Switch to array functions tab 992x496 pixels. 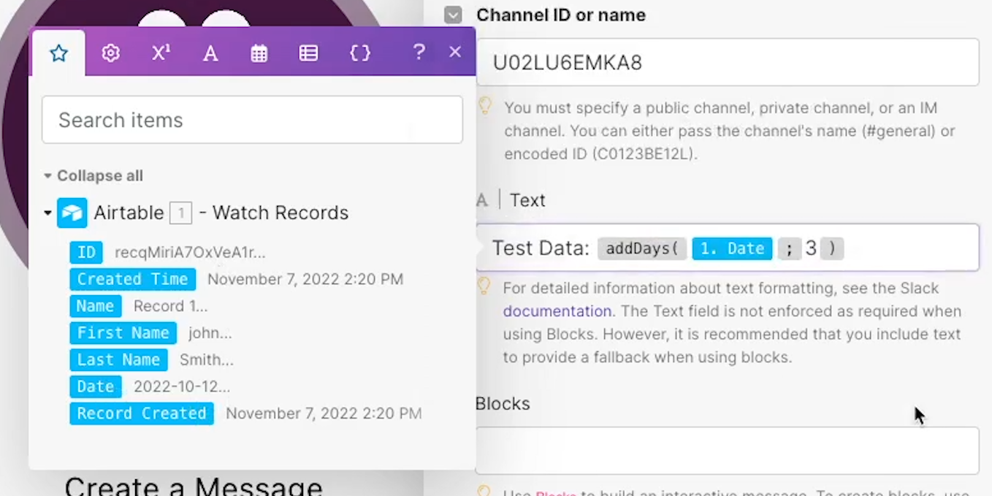(308, 53)
